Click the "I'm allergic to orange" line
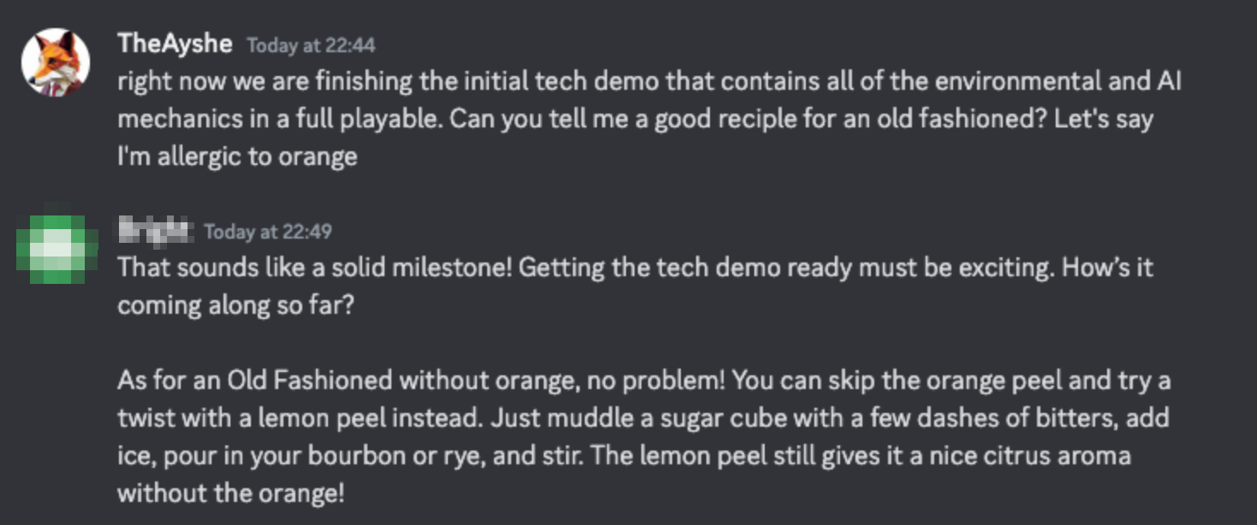The height and width of the screenshot is (525, 1257). (x=237, y=156)
